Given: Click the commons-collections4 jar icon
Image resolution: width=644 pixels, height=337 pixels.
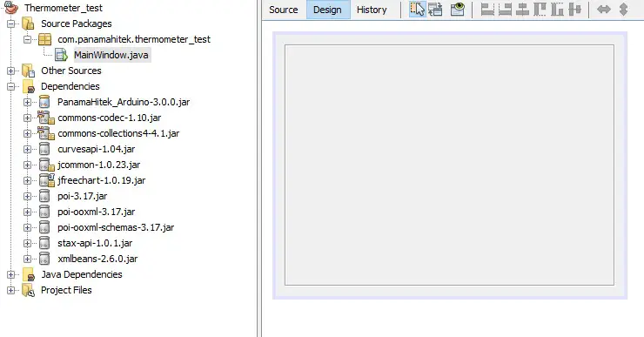Looking at the screenshot, I should tap(45, 133).
